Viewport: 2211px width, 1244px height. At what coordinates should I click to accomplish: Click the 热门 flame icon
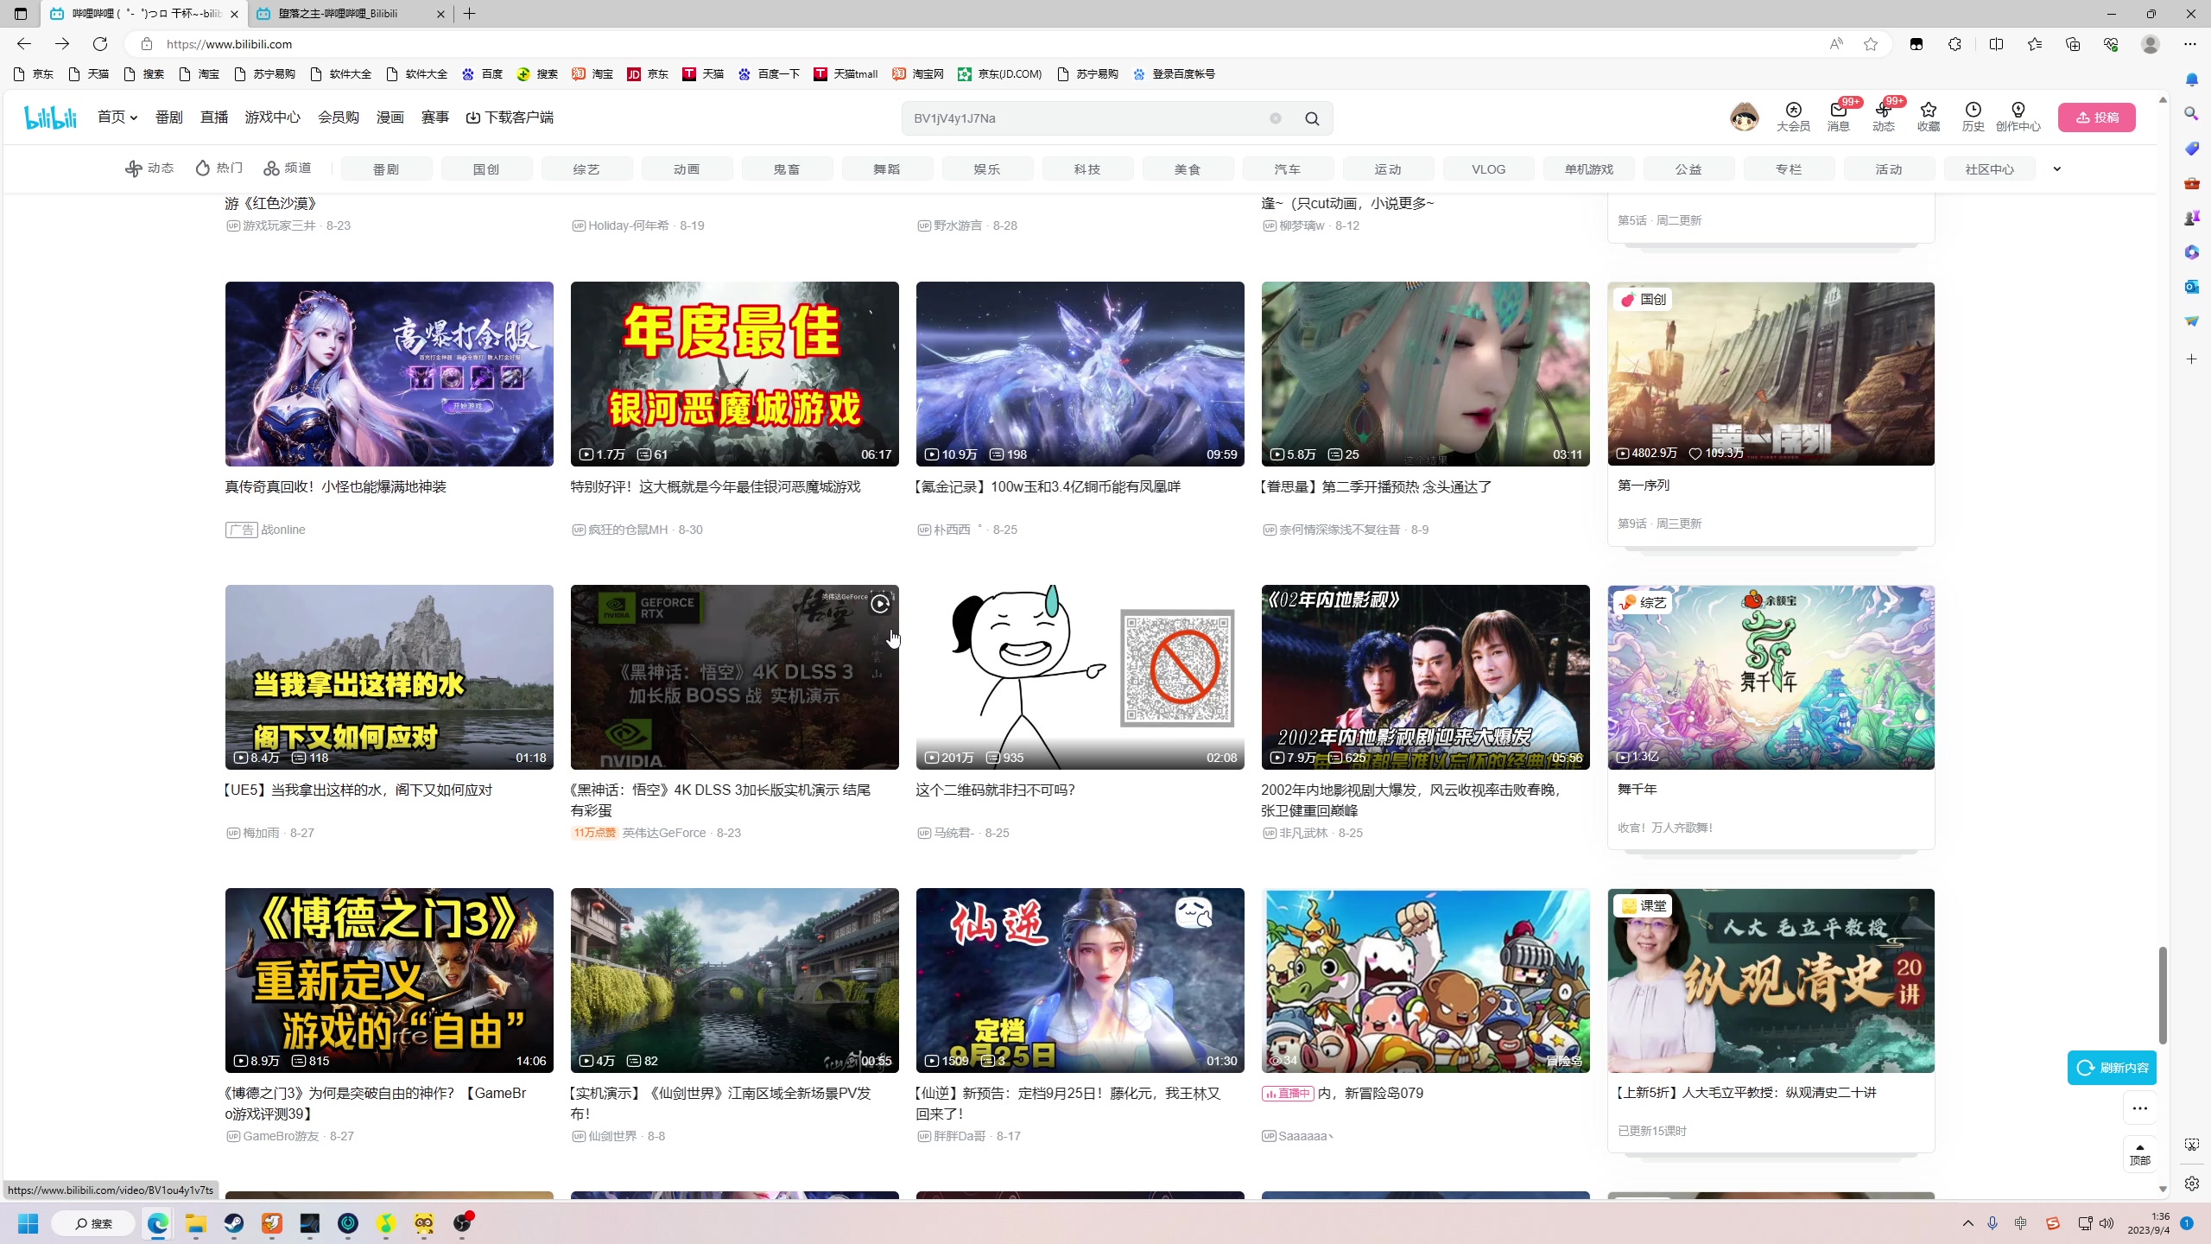(219, 168)
